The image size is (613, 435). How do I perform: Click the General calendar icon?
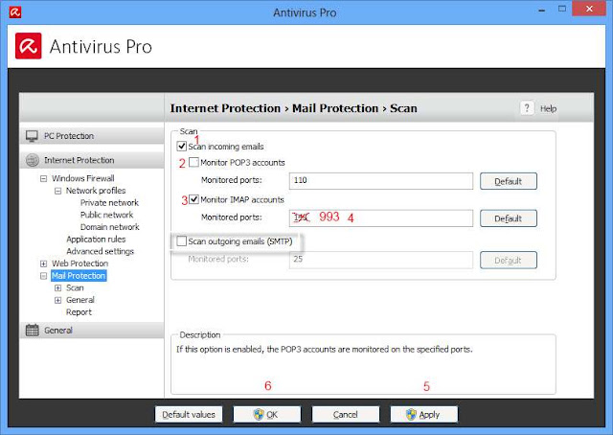[32, 331]
